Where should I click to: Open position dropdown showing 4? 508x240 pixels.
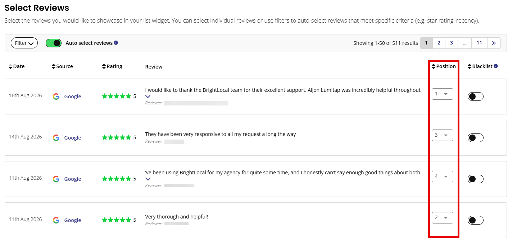tap(442, 177)
